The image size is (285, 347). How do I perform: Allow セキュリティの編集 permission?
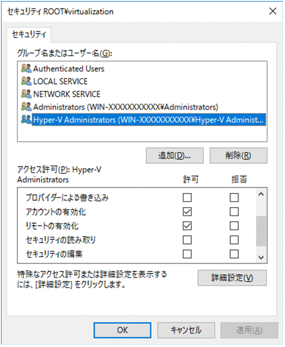coord(187,254)
